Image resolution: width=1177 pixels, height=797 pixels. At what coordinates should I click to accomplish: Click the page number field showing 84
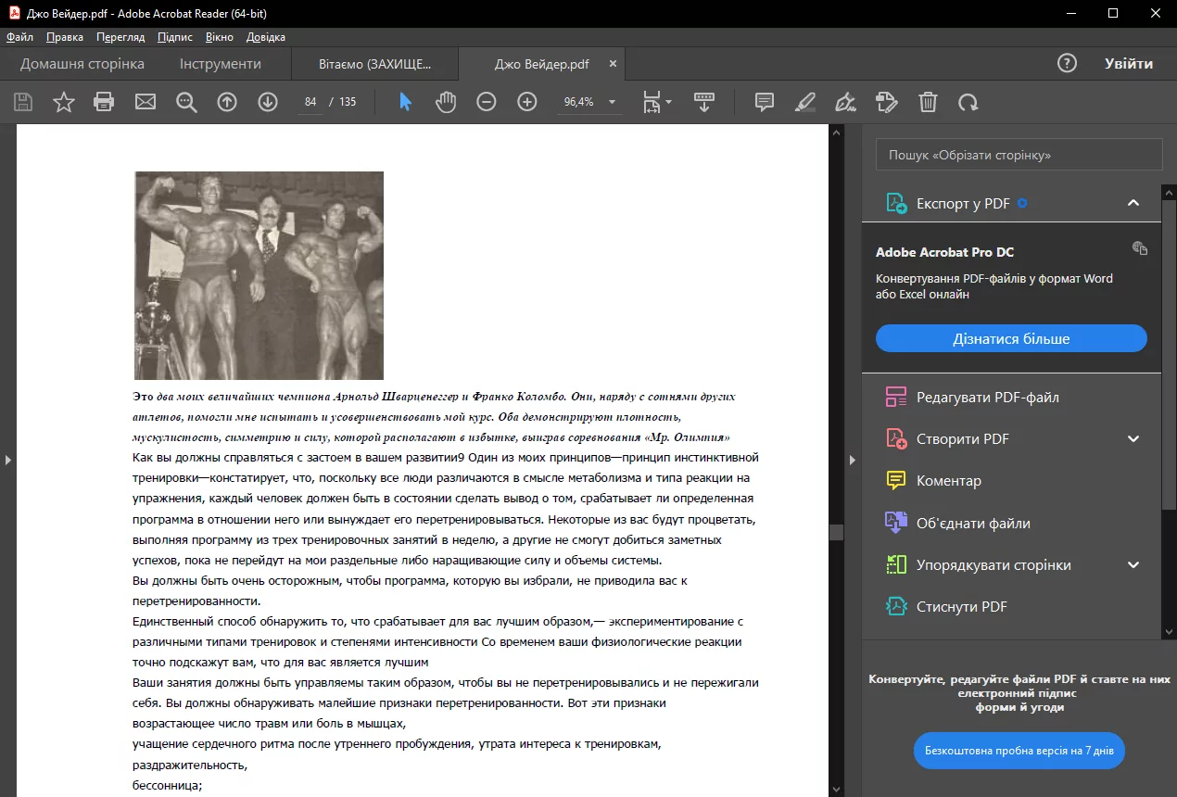pos(310,102)
